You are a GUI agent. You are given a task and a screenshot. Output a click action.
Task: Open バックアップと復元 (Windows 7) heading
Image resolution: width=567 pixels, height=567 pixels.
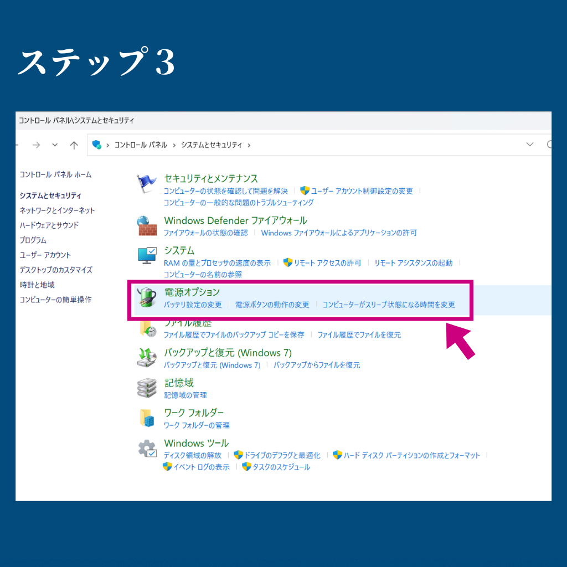click(228, 353)
